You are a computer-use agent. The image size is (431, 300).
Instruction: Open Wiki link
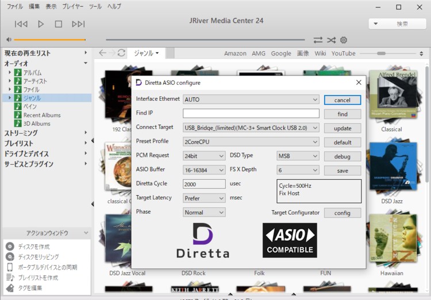[x=320, y=54]
